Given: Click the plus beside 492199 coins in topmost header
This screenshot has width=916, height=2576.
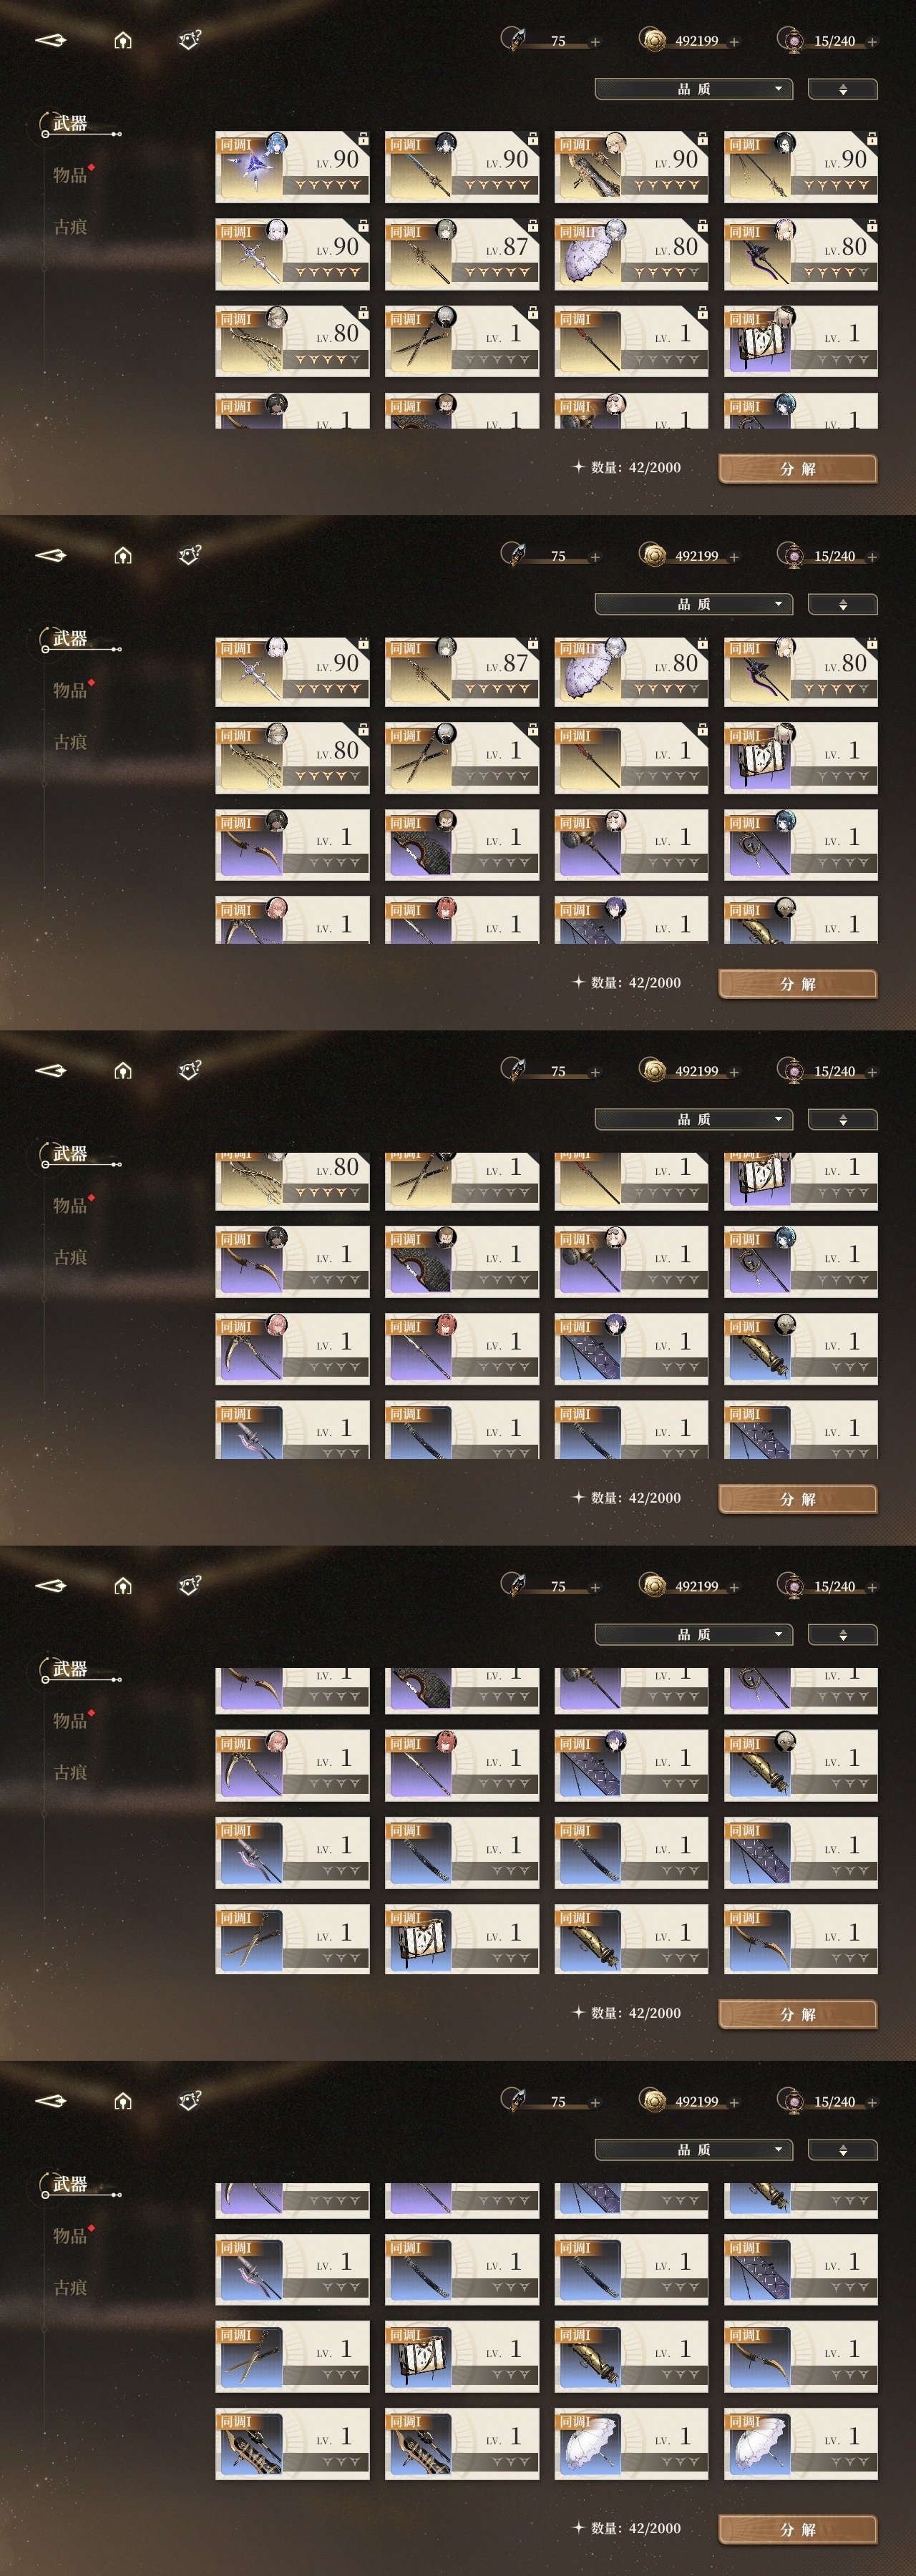Looking at the screenshot, I should (x=734, y=42).
